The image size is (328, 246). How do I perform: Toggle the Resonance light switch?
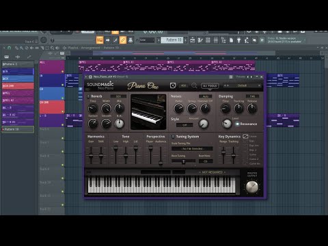click(x=237, y=124)
